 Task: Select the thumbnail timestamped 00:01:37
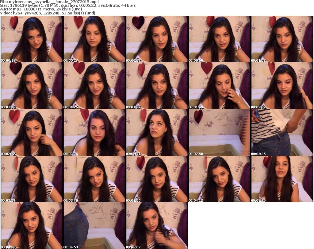tap(157, 86)
